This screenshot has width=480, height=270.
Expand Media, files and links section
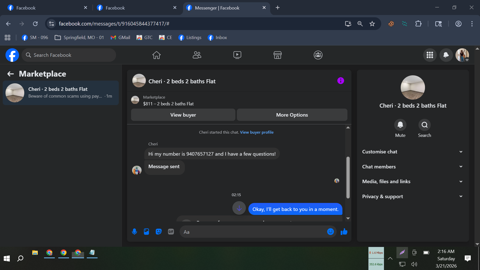[413, 181]
